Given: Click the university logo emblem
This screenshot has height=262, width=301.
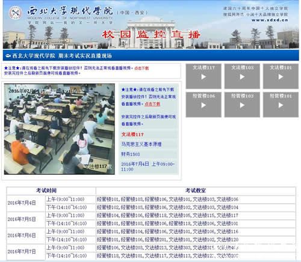Looking at the screenshot, I should pos(16,13).
